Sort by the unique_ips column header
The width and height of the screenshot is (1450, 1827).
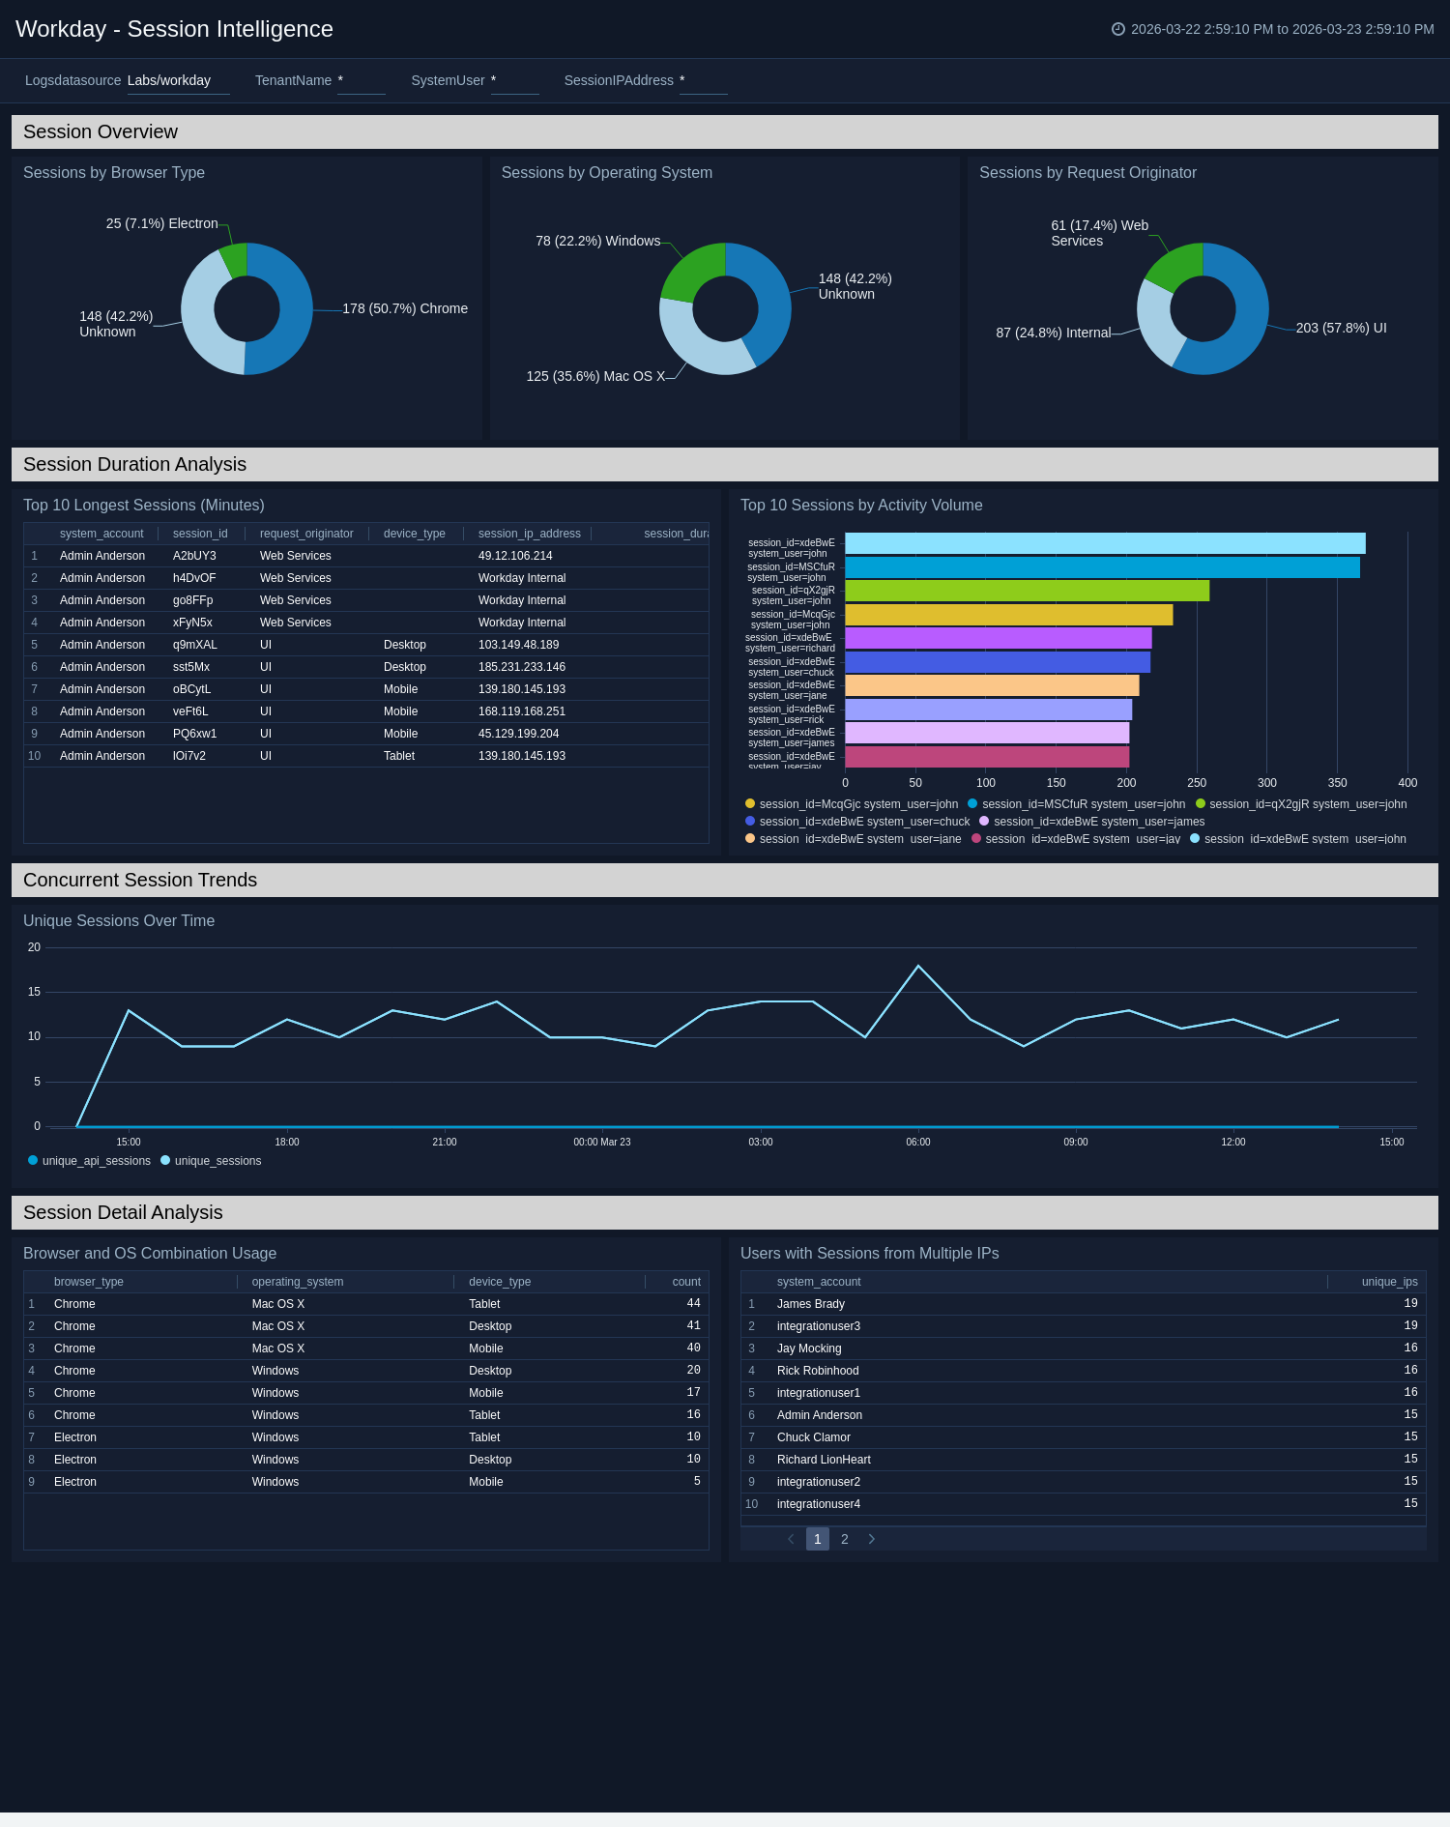click(1389, 1282)
